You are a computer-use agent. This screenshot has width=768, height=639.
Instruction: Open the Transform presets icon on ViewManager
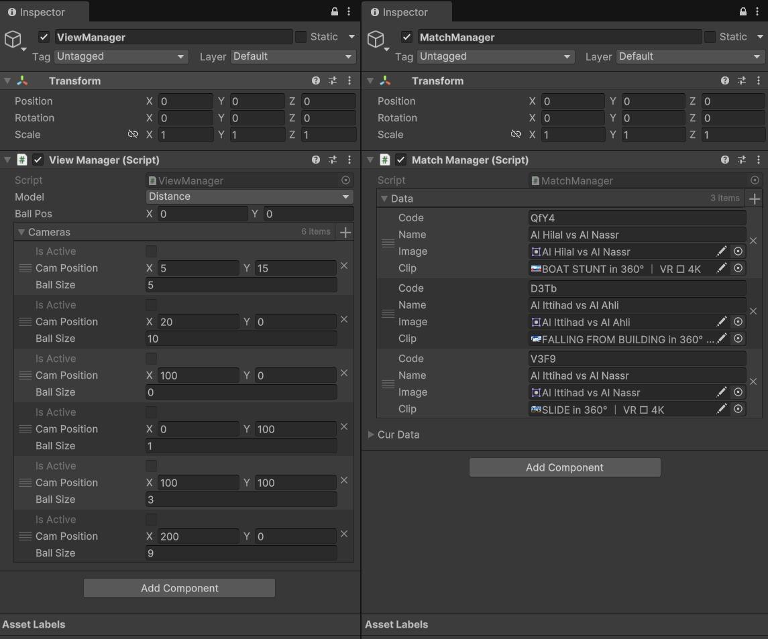(332, 80)
